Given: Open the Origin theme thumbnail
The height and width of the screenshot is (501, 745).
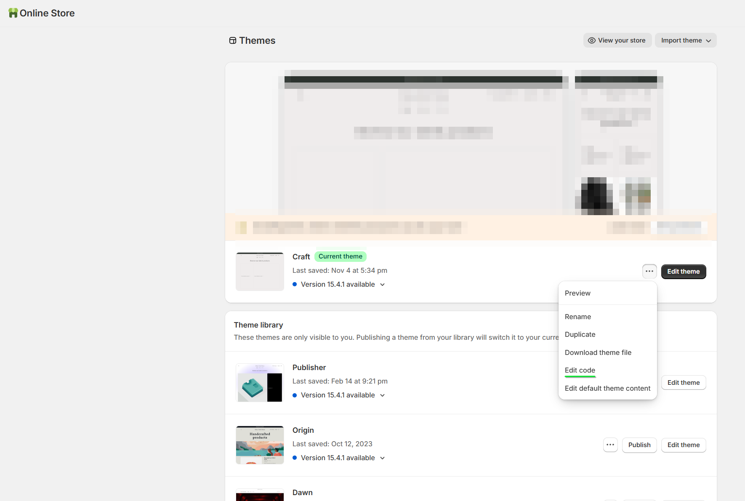Looking at the screenshot, I should [x=260, y=445].
